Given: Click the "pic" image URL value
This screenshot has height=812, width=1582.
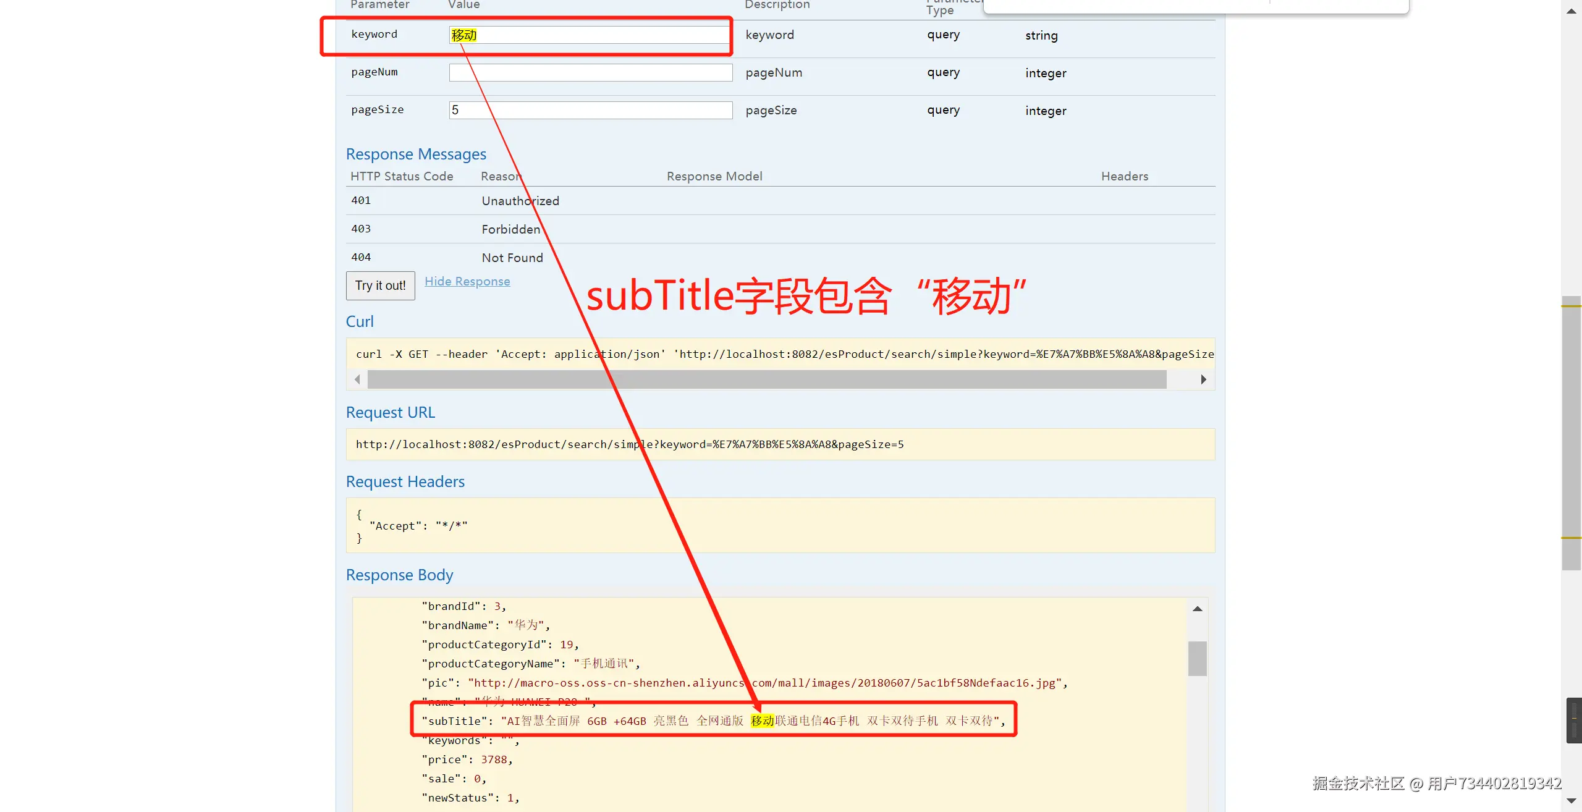Looking at the screenshot, I should pos(765,683).
